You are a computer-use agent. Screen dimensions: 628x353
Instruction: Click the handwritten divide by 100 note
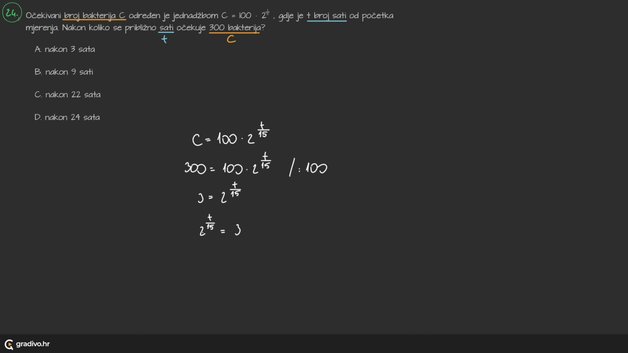coord(308,168)
